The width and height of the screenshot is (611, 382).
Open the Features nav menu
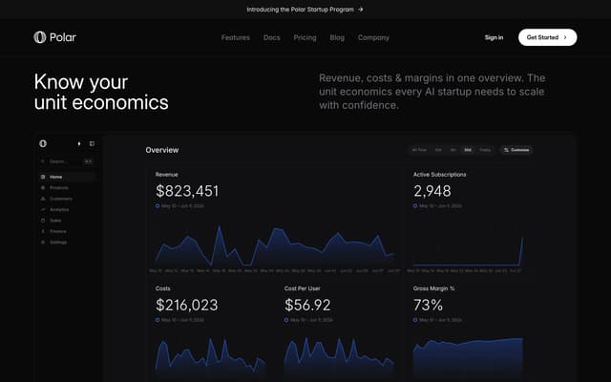(236, 37)
